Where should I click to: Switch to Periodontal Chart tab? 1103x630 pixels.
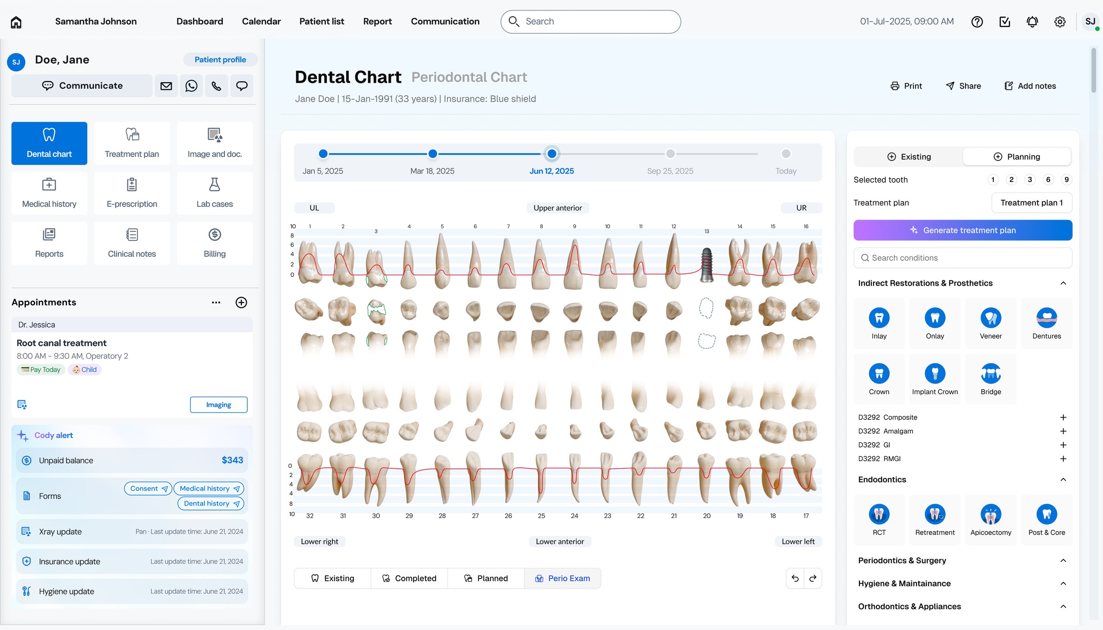[x=469, y=77]
